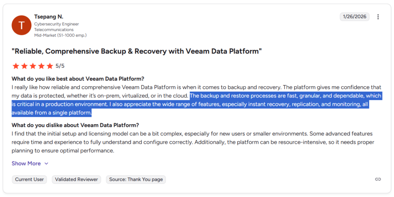Click the "Source: Thank You page" badge
Viewport: 394px width, 197px height.
(x=136, y=179)
